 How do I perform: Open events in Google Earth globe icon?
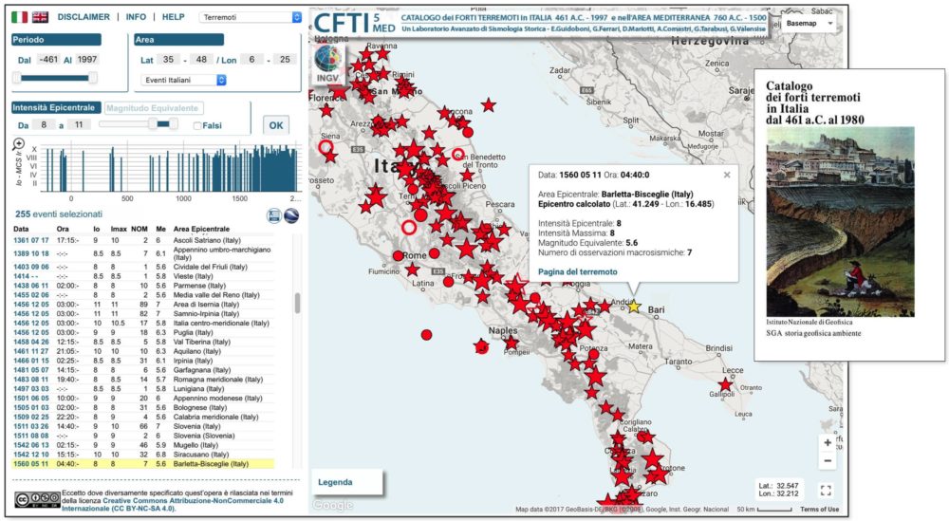pyautogui.click(x=291, y=215)
